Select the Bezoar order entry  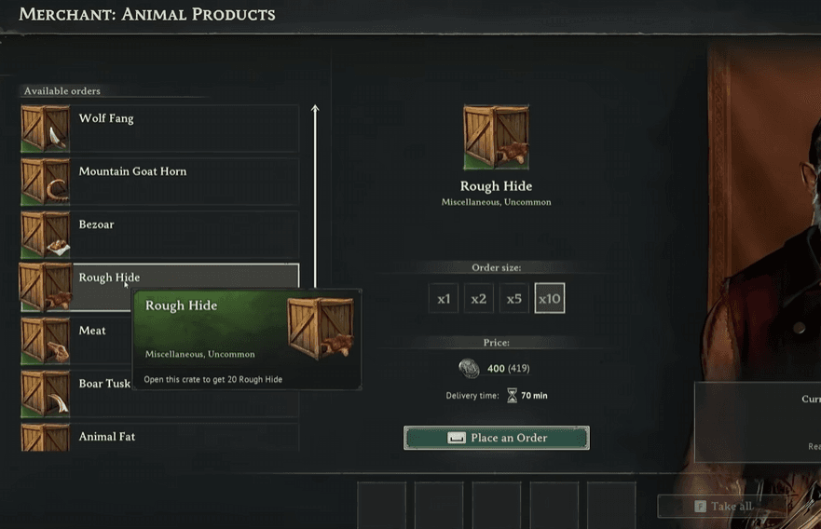(x=186, y=235)
